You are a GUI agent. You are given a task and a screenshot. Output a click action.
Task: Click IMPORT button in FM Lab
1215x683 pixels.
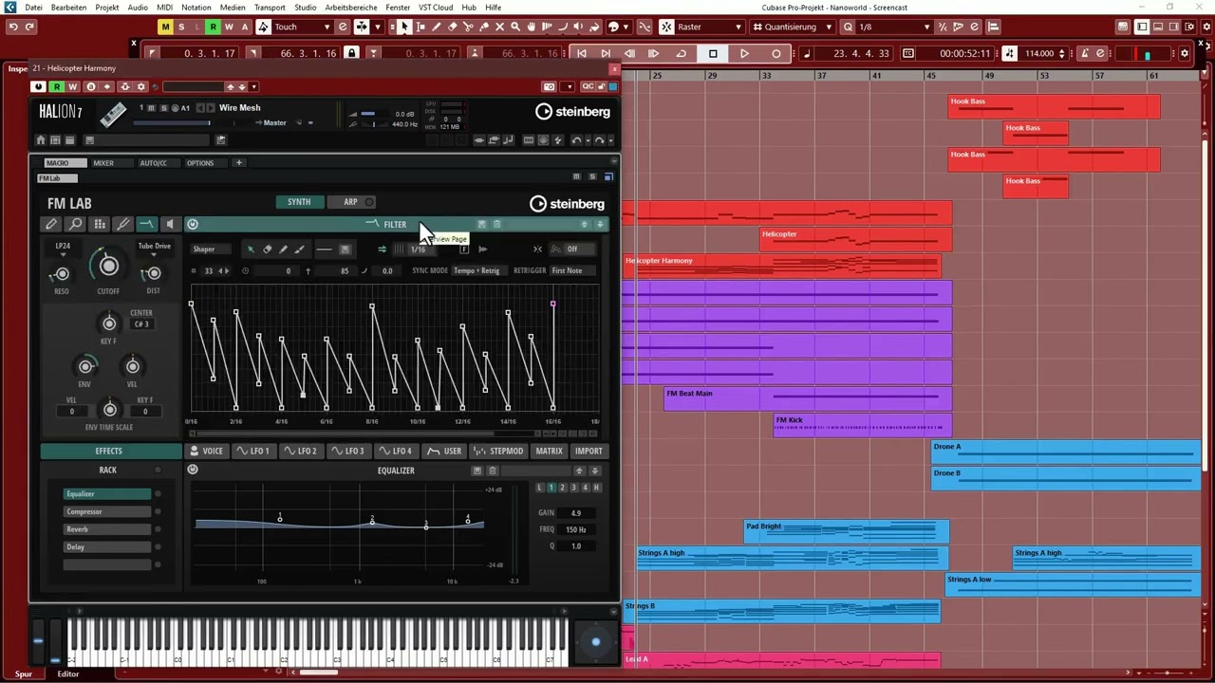coord(589,451)
